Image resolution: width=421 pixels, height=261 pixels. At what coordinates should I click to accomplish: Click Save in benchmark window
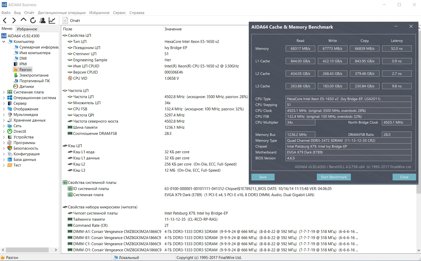point(263,177)
